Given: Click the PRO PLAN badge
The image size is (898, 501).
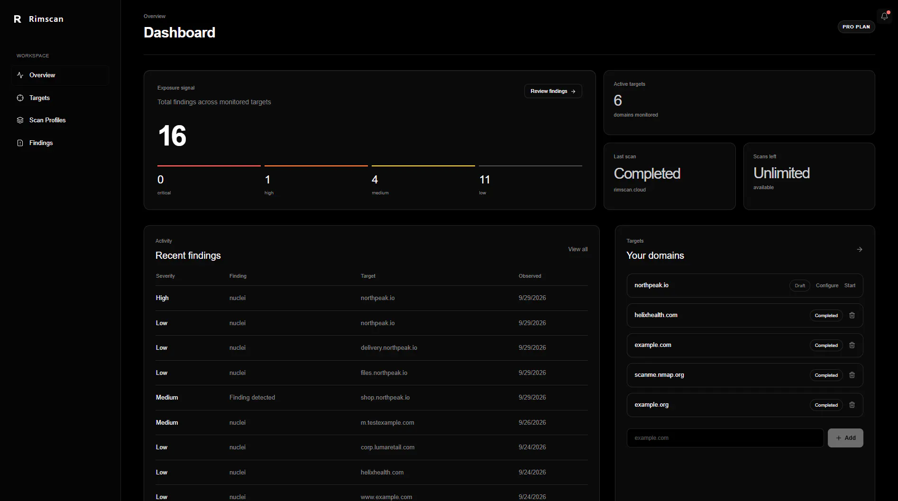Looking at the screenshot, I should (856, 27).
